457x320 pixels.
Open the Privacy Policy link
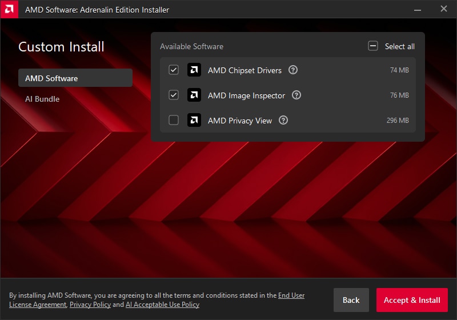tap(90, 305)
